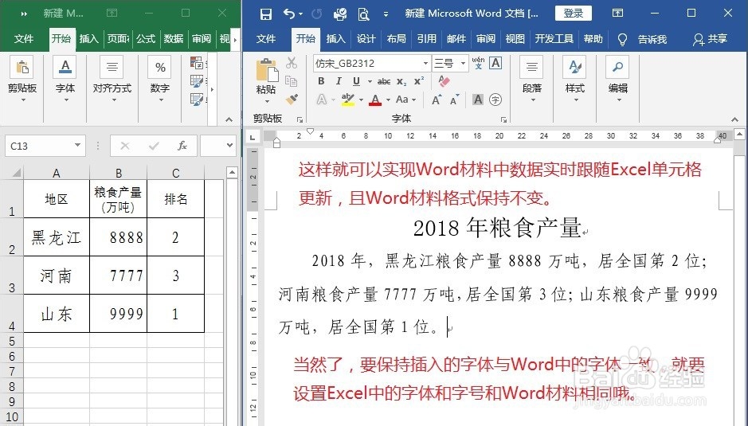Viewport: 748px width, 426px height.
Task: Expand Excel's formula bar dropdown
Action: pyautogui.click(x=230, y=146)
